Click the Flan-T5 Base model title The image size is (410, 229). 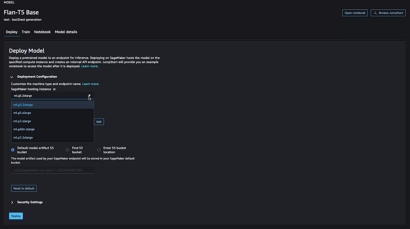pyautogui.click(x=21, y=12)
